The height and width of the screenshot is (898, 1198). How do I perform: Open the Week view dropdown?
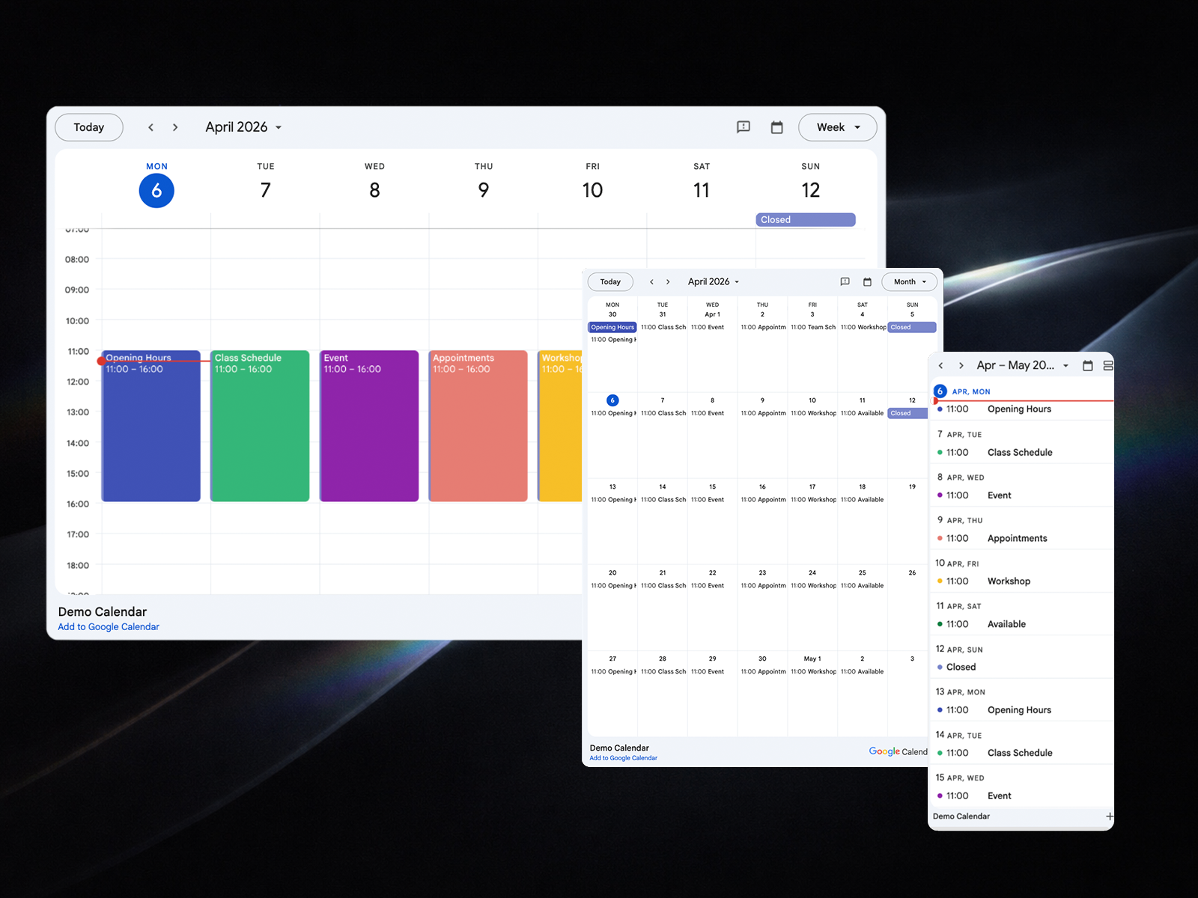[x=837, y=127]
